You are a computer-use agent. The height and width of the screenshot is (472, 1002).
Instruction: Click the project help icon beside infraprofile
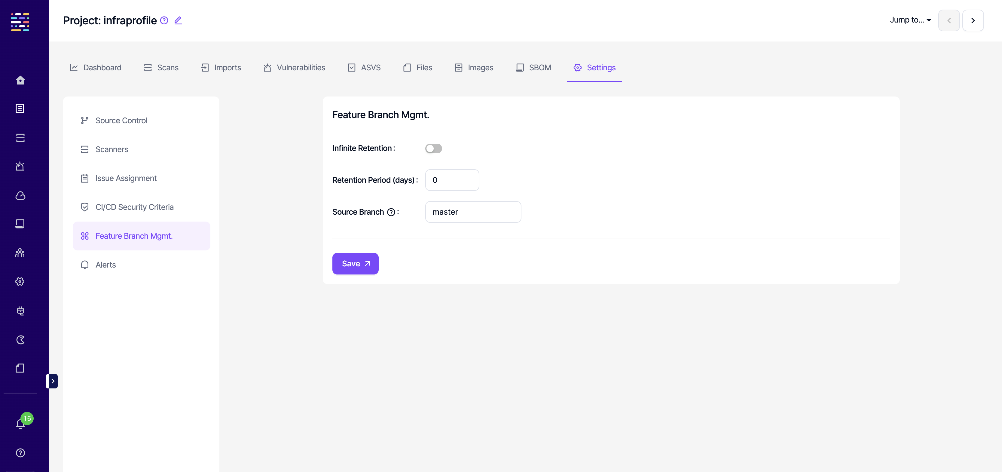[164, 20]
